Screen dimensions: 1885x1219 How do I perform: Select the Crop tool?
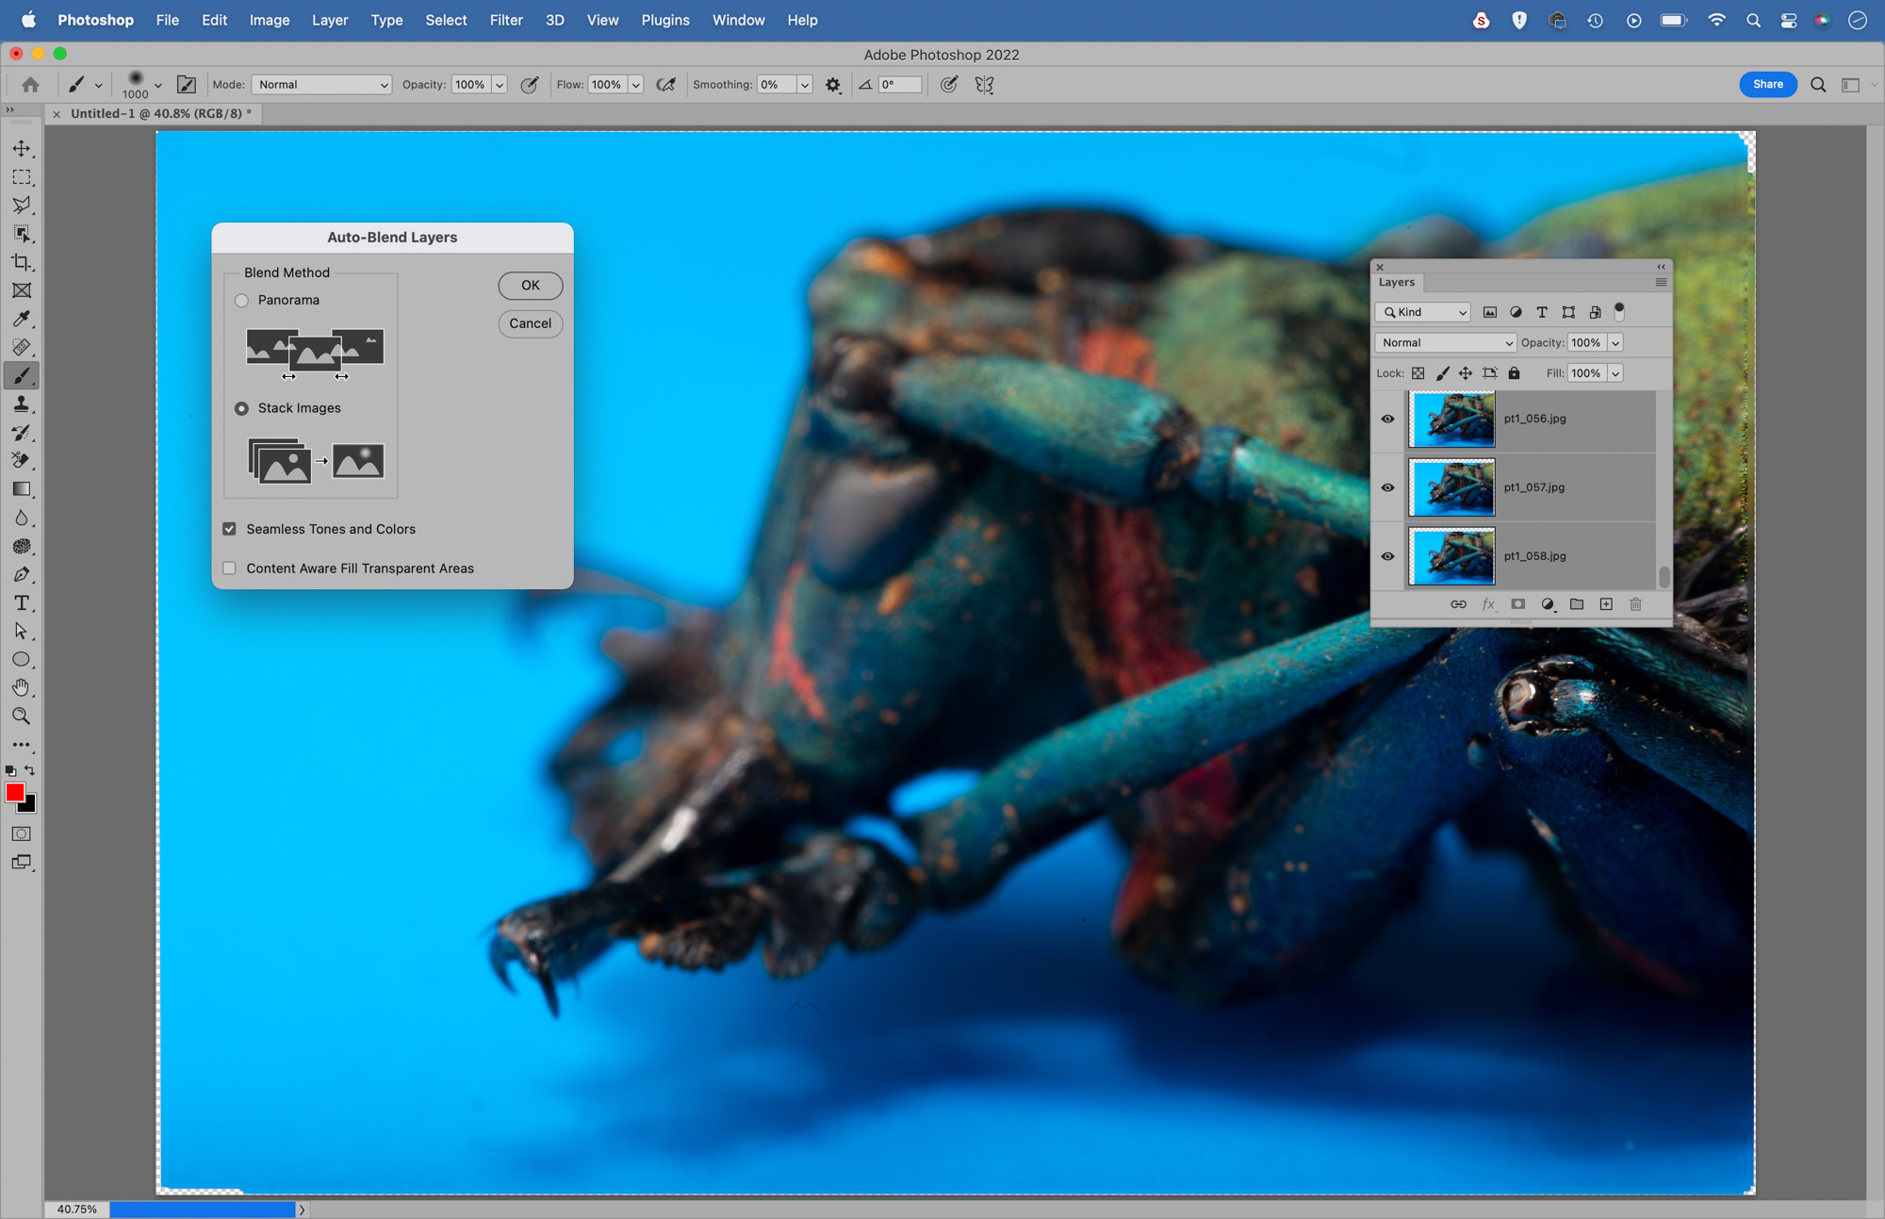click(x=22, y=262)
